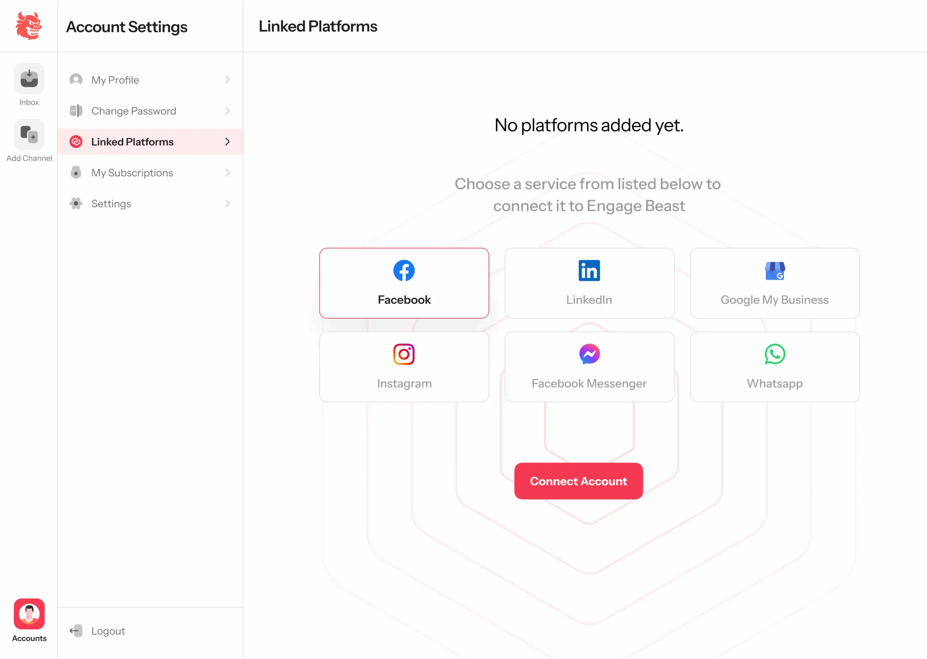The width and height of the screenshot is (927, 659).
Task: Click the Engage Beast logo icon
Action: (28, 26)
